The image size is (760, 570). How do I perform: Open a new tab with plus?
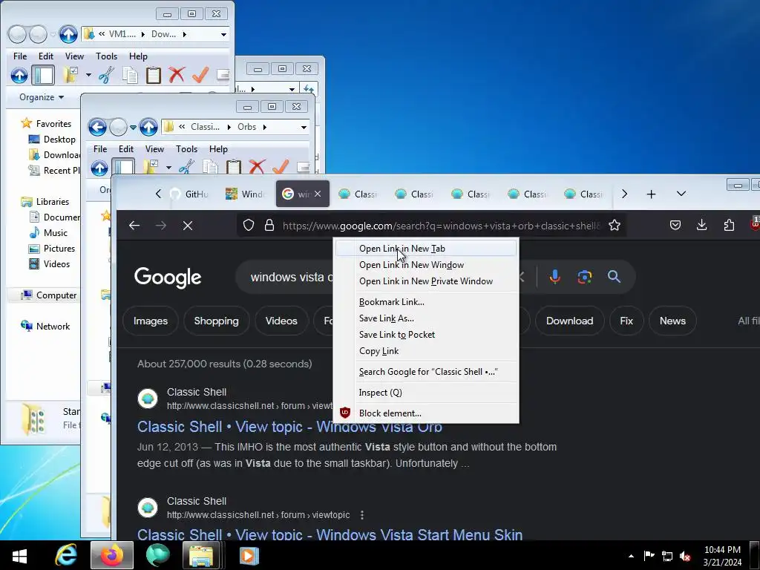coord(652,194)
